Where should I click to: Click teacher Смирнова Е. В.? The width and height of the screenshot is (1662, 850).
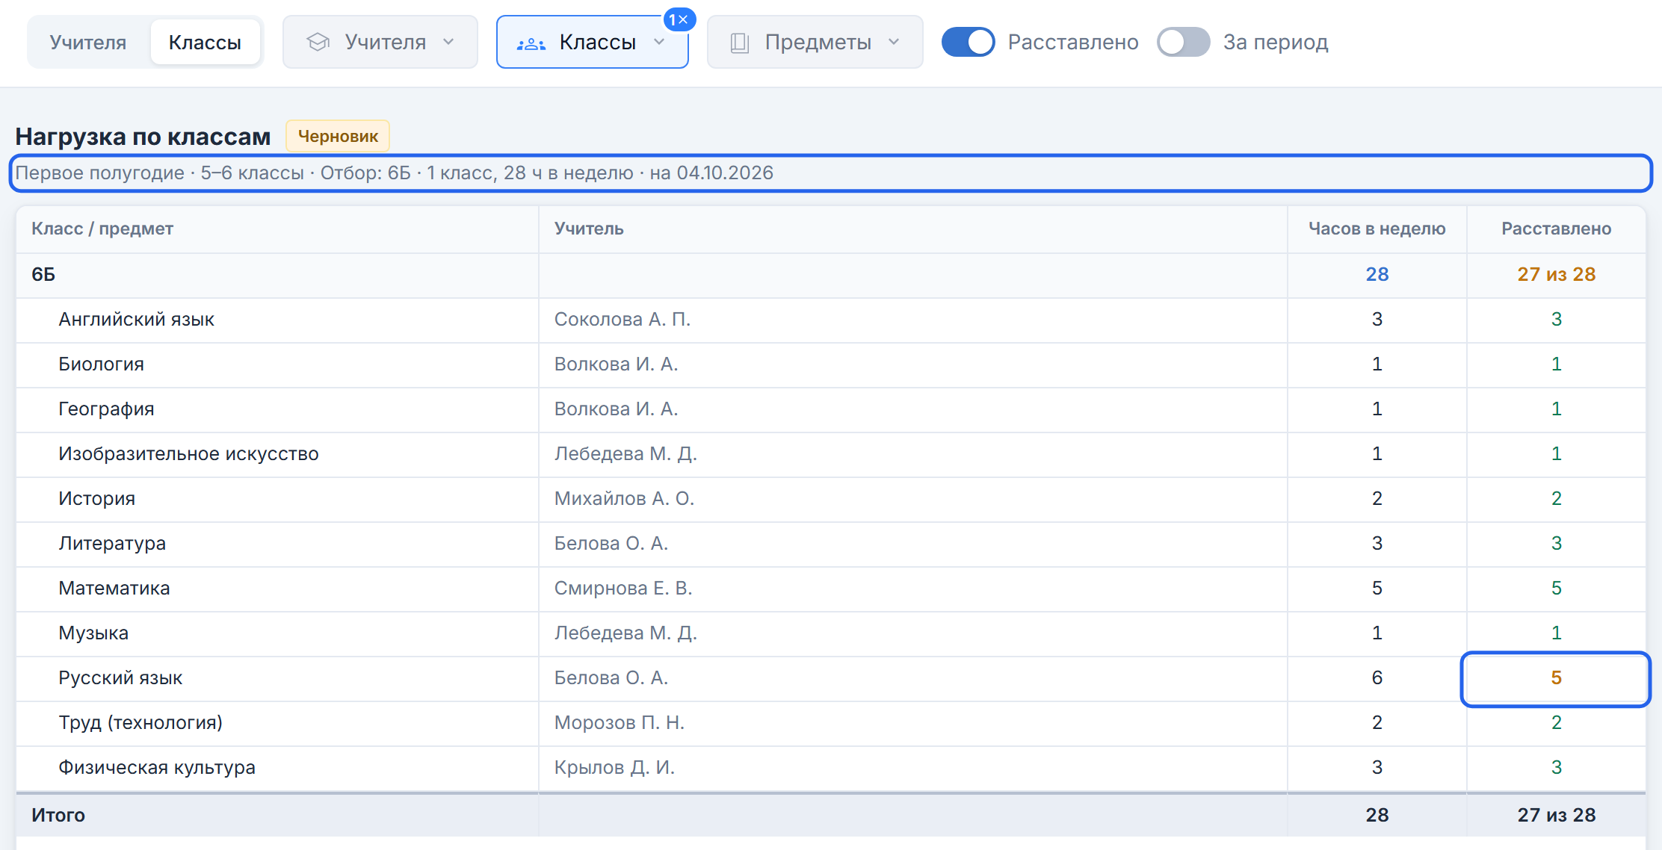[x=623, y=589]
